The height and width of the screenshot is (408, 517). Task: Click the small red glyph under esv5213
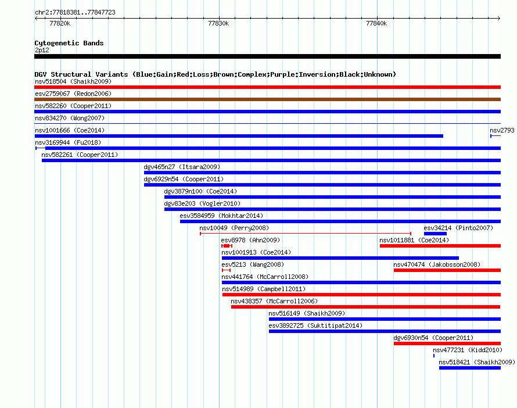tap(226, 270)
